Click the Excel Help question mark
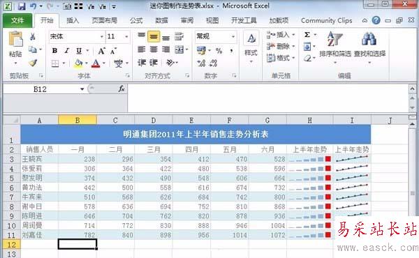 pyautogui.click(x=376, y=20)
